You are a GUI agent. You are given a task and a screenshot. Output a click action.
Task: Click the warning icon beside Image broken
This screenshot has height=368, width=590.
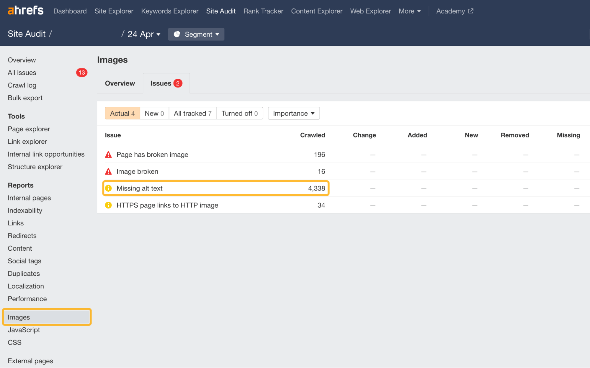(108, 171)
